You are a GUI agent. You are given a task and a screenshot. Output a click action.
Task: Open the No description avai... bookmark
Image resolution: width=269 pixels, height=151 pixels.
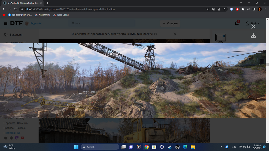pyautogui.click(x=20, y=15)
